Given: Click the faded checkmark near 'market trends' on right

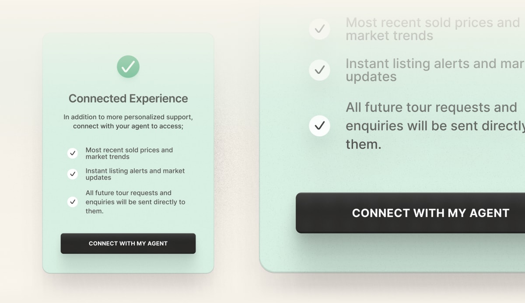Looking at the screenshot, I should click(319, 29).
